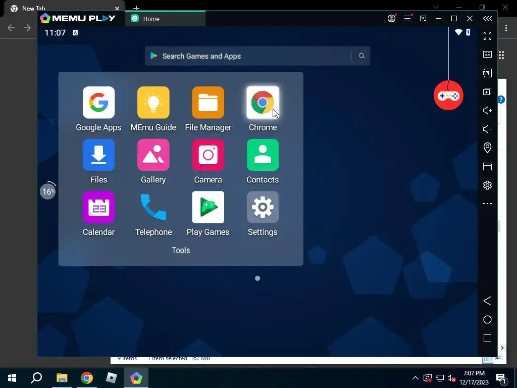Screen dimensions: 517x388
Task: Click MEmu Play icon on taskbar
Action: pyautogui.click(x=136, y=378)
